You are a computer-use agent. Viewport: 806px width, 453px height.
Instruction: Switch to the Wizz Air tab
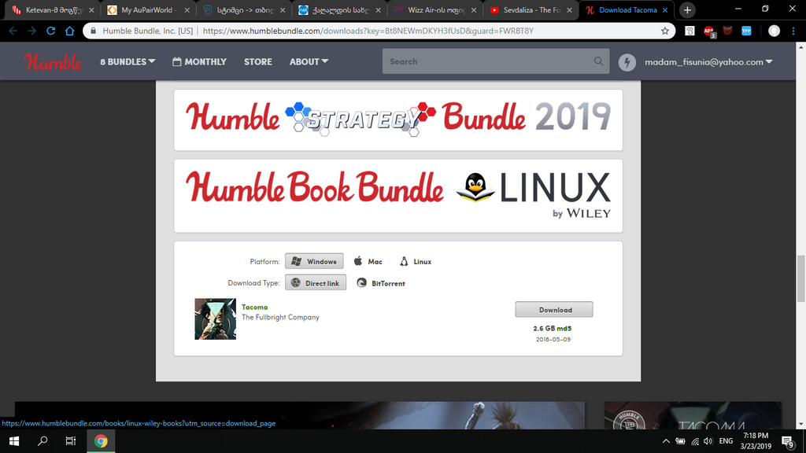tap(434, 9)
